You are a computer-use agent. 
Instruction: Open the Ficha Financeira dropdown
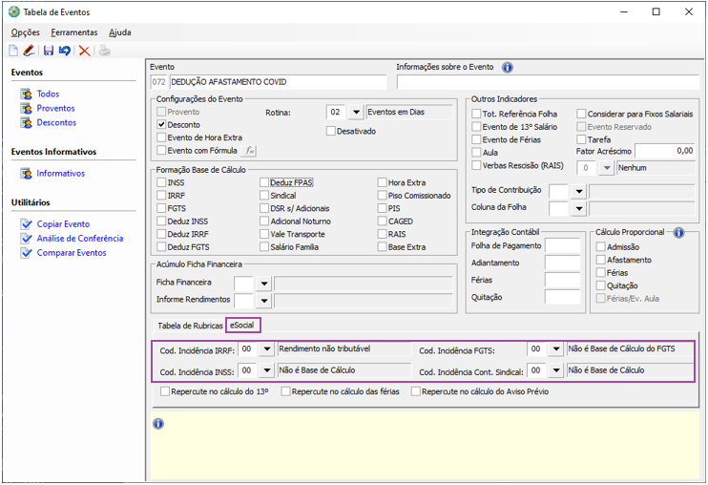(264, 284)
